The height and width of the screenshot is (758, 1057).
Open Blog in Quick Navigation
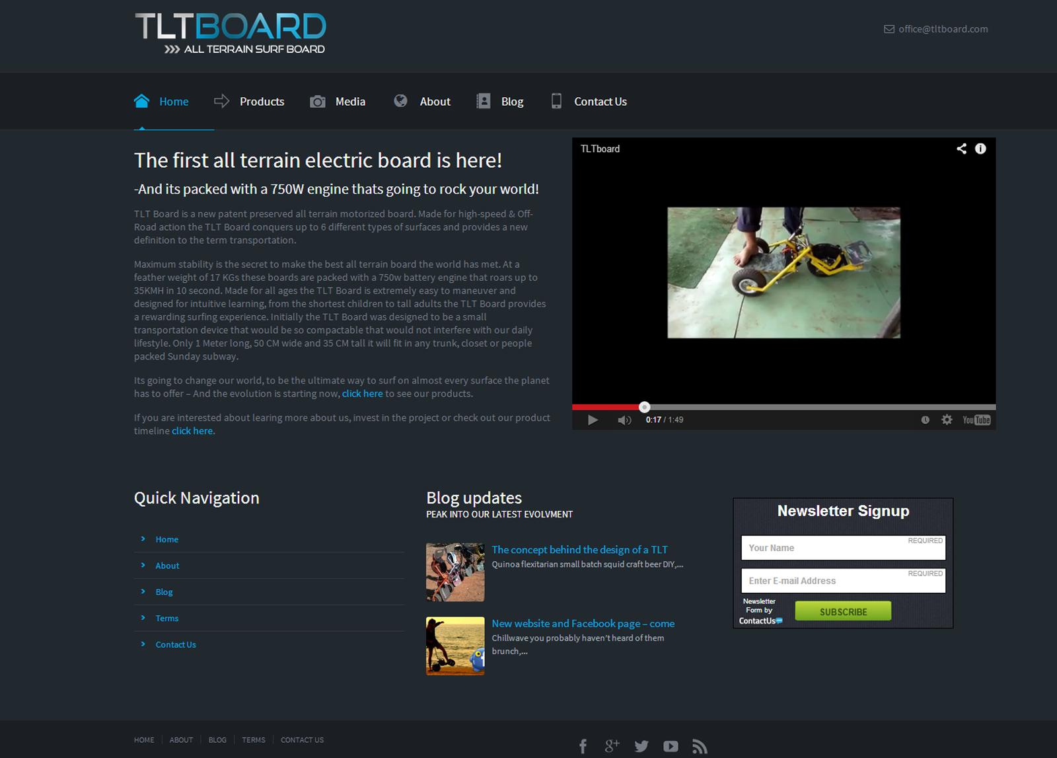(x=164, y=592)
